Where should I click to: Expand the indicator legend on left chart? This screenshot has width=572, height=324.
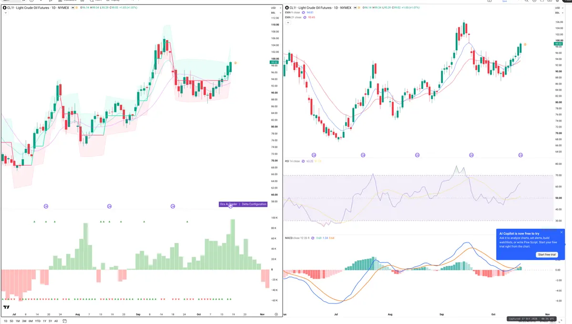tap(5, 13)
